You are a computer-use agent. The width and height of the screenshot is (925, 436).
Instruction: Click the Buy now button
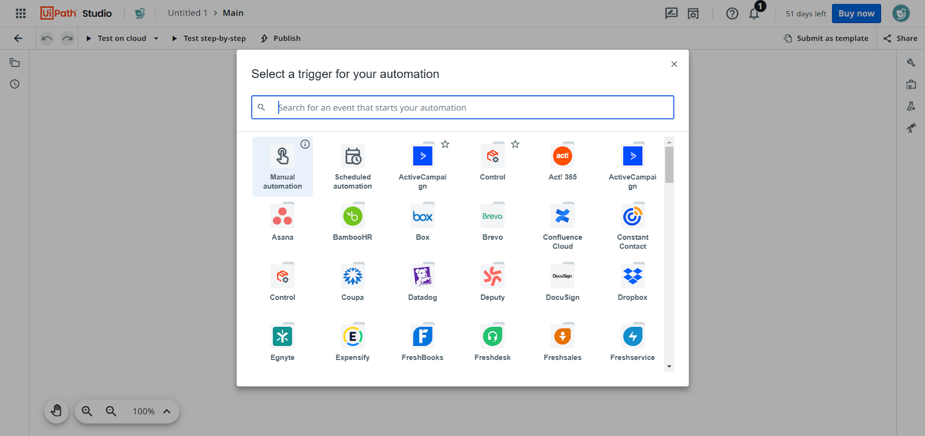856,14
